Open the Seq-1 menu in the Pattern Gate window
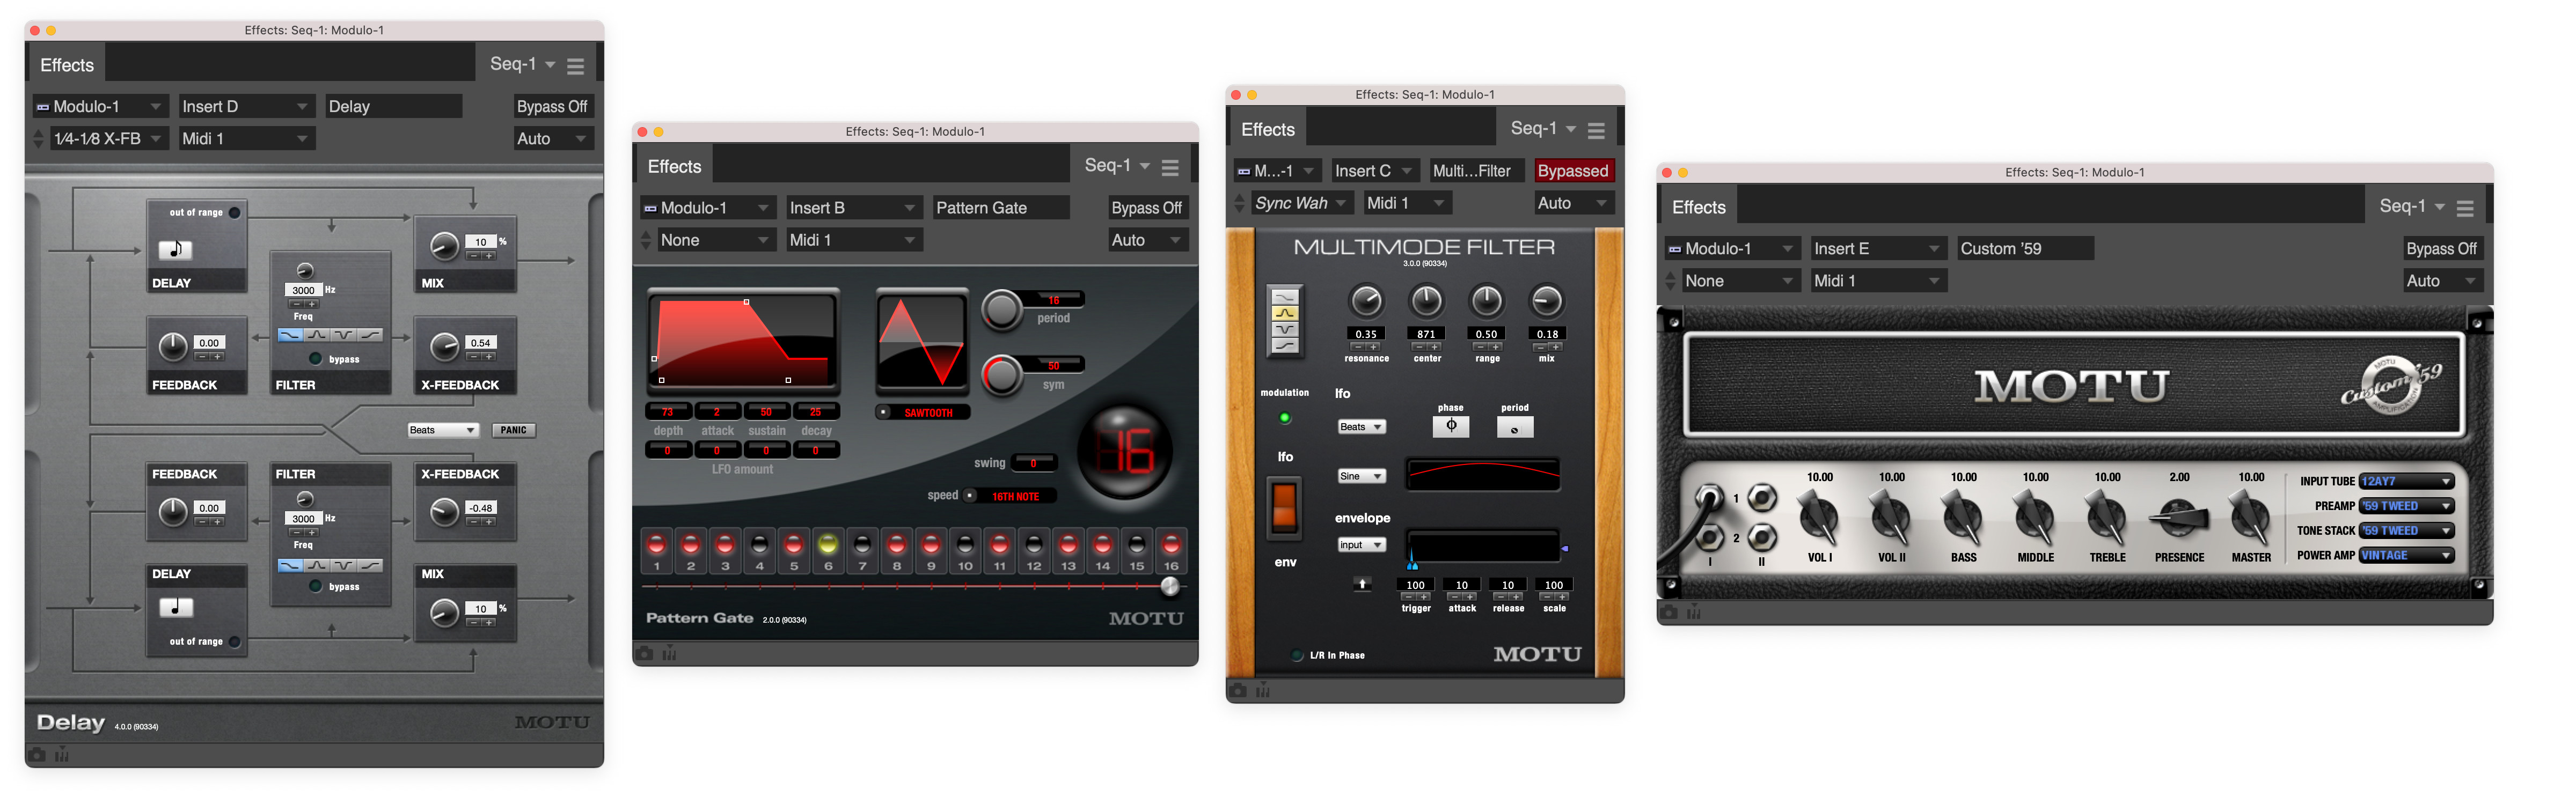2576x797 pixels. tap(1117, 165)
